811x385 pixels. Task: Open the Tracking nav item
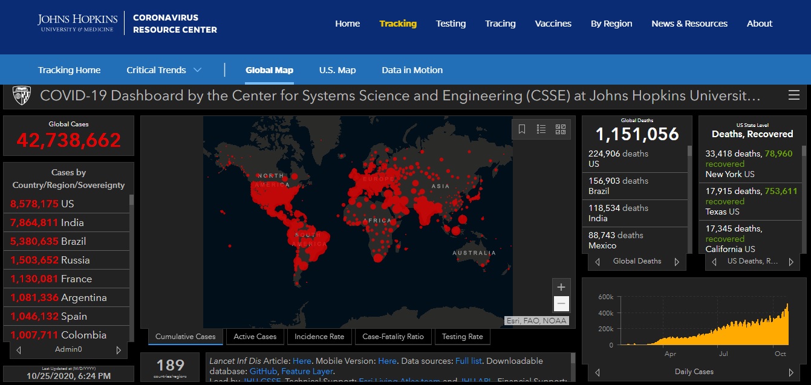tap(398, 24)
